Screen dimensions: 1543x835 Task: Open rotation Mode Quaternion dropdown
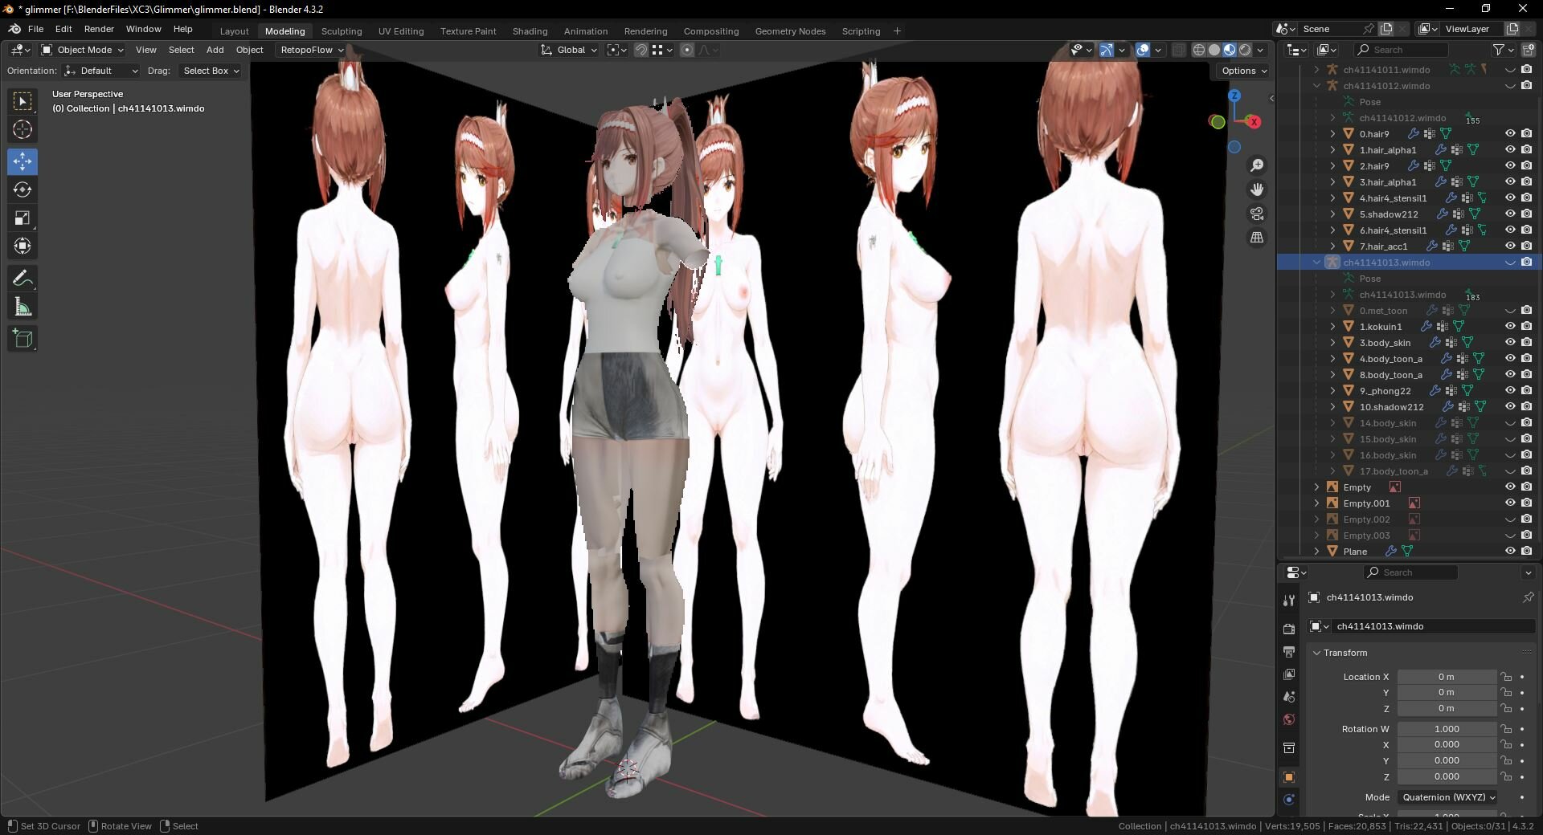1447,797
